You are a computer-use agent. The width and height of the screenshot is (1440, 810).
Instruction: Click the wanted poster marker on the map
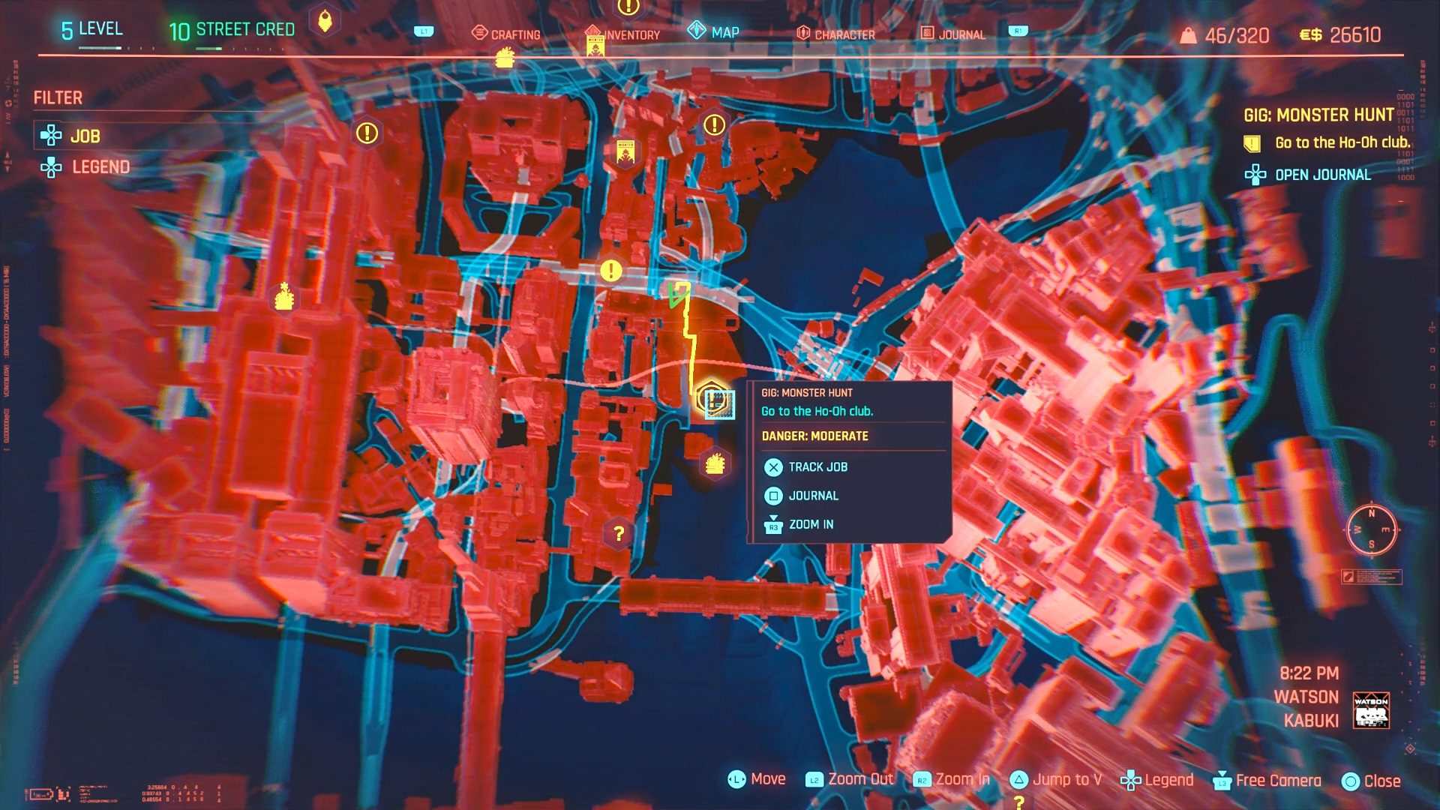[625, 151]
